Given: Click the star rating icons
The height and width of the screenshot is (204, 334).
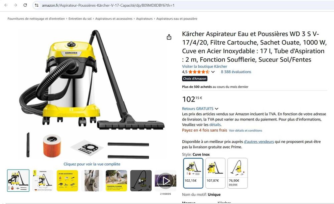Looking at the screenshot, I should (199, 72).
